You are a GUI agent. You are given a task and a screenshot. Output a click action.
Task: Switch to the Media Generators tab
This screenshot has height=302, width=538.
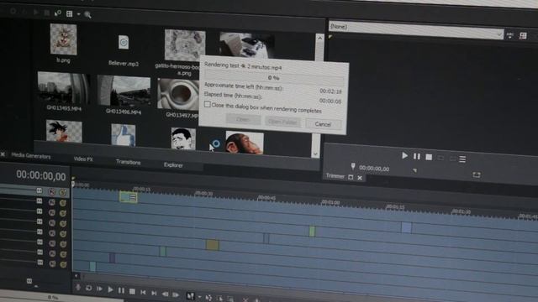pos(31,156)
